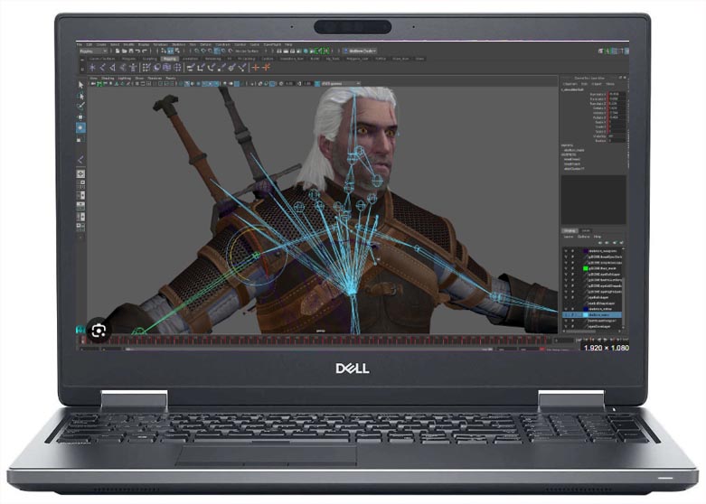Open viewport Shading panel menu
Screen dimensions: 706x504
[108, 79]
